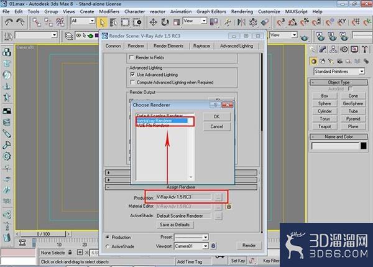Switch to the Renderer tab
The height and width of the screenshot is (267, 373).
(136, 45)
